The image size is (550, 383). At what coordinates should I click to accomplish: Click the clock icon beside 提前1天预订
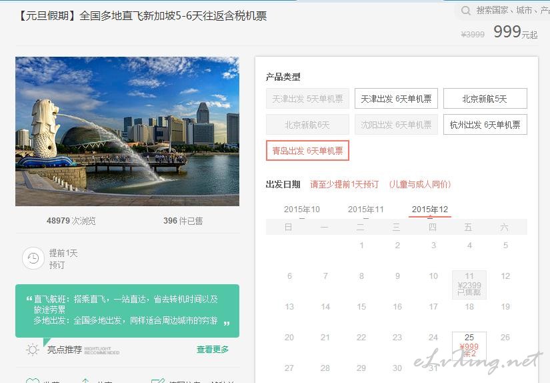point(33,258)
